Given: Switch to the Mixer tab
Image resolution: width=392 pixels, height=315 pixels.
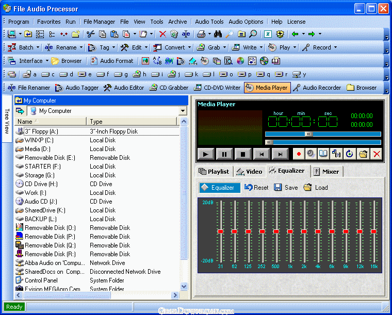Looking at the screenshot, I should 326,172.
